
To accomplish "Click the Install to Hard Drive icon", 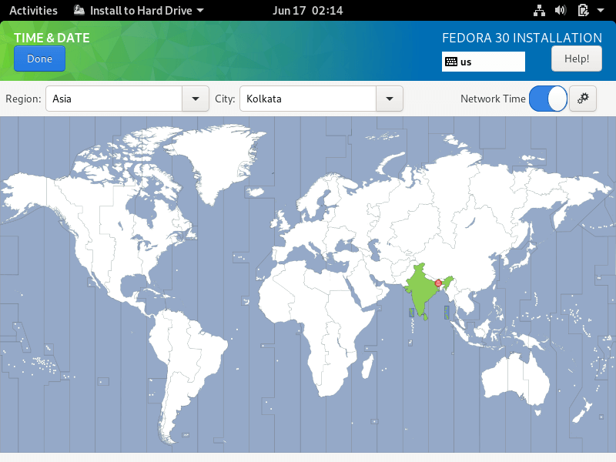I will click(79, 10).
